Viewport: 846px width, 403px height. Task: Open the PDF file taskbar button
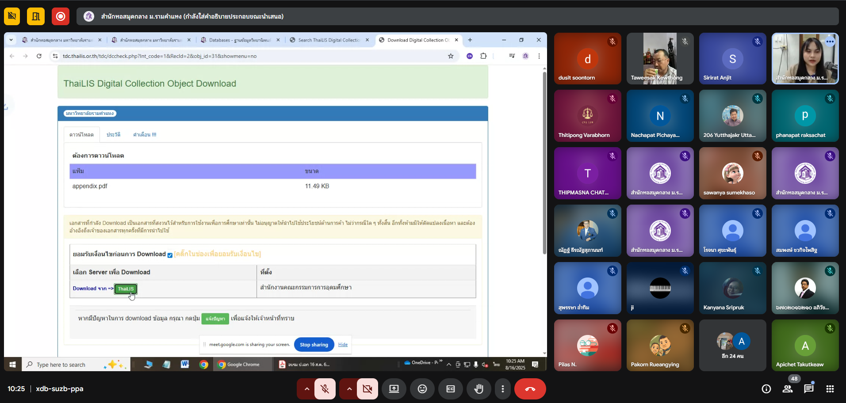[305, 365]
